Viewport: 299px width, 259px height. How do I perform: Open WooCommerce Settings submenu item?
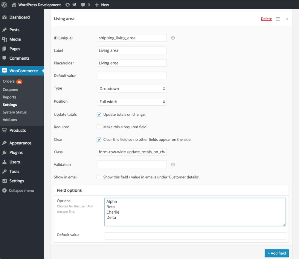click(x=10, y=105)
